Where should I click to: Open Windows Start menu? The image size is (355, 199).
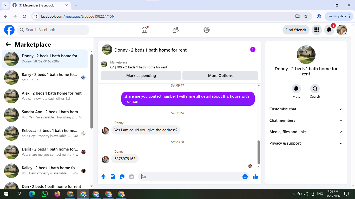coord(6,194)
